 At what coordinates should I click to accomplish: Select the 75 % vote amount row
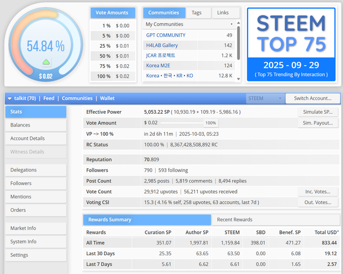pos(113,66)
